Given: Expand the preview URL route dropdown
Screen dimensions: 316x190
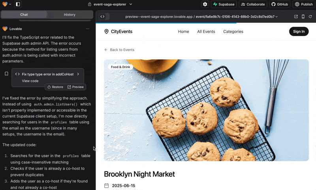Looking at the screenshot, I should click(x=276, y=17).
